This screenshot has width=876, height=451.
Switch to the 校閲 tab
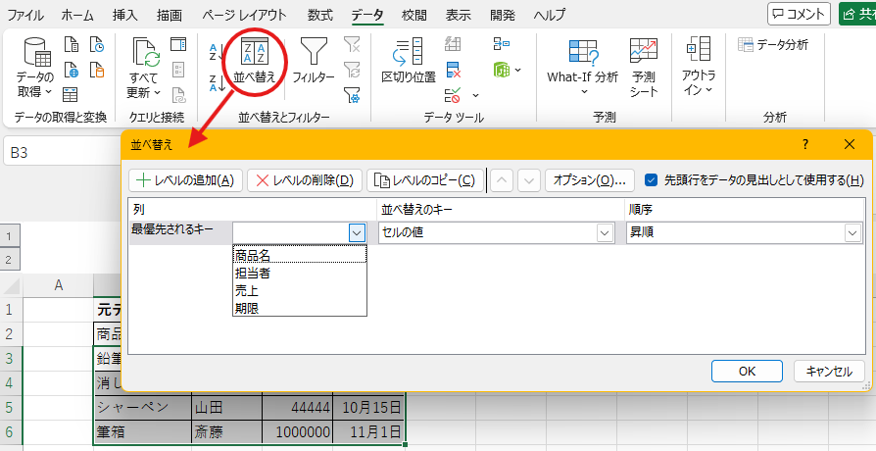tap(414, 15)
